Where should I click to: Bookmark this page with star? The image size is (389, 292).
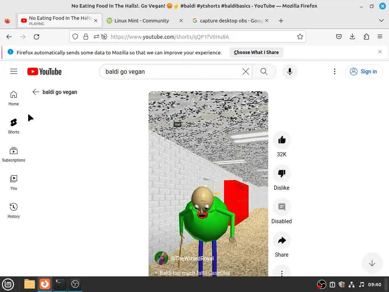300,37
